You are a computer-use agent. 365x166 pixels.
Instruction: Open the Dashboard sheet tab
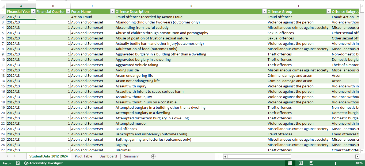point(108,156)
